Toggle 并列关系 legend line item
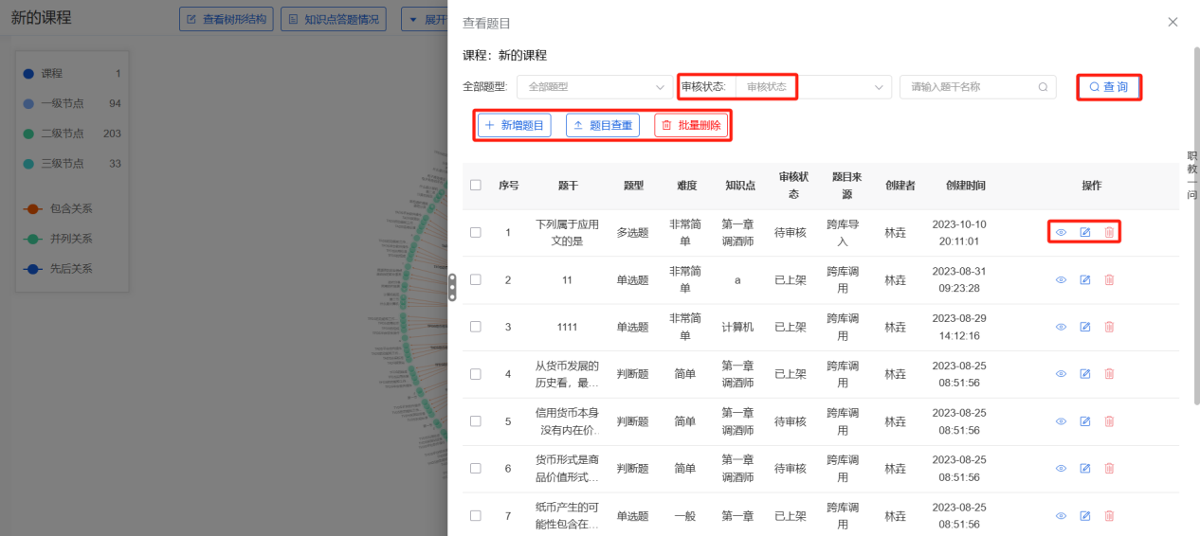 click(59, 239)
